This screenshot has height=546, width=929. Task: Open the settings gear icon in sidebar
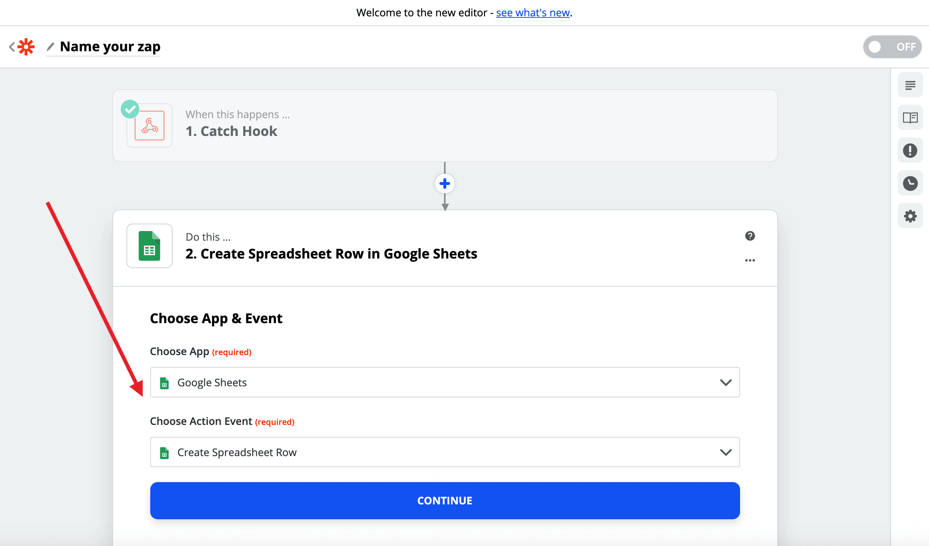pos(910,216)
